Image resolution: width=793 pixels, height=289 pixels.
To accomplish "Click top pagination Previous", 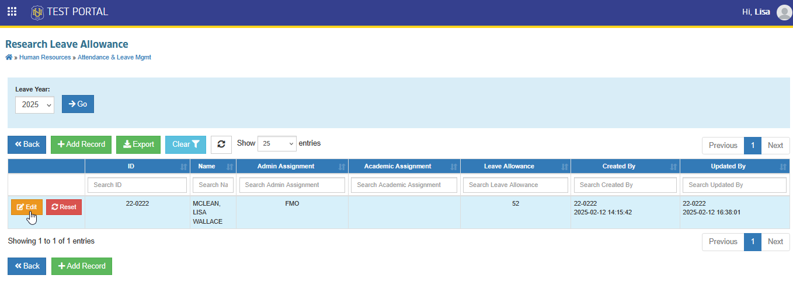I will tap(723, 146).
